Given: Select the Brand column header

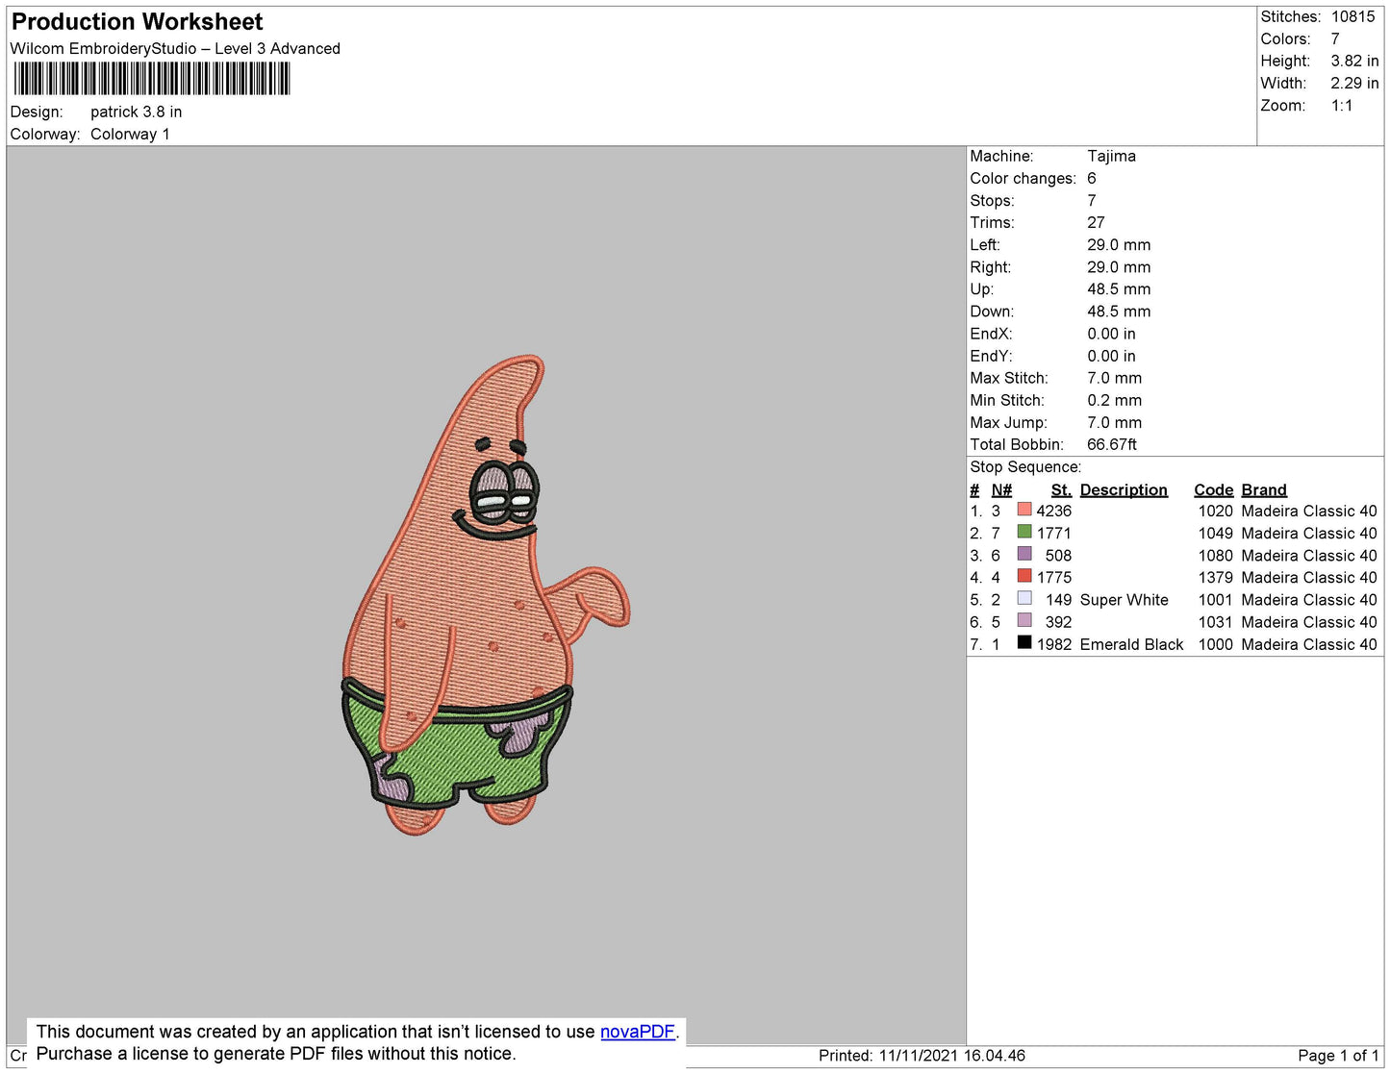Looking at the screenshot, I should 1263,489.
